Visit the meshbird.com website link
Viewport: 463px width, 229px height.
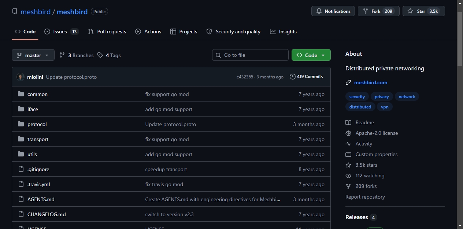[371, 82]
